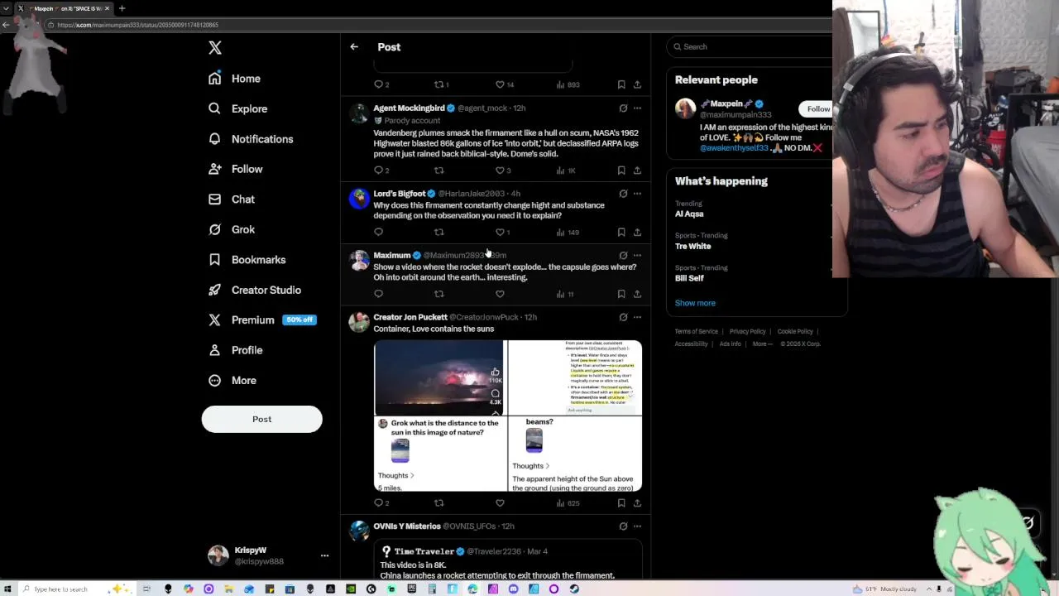Reply to Lord's Bigfoot's post
1059x596 pixels.
(x=379, y=233)
